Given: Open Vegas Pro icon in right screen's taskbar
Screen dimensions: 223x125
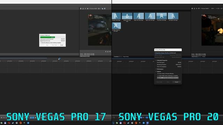Looking at the screenshot, I should coord(113,123).
